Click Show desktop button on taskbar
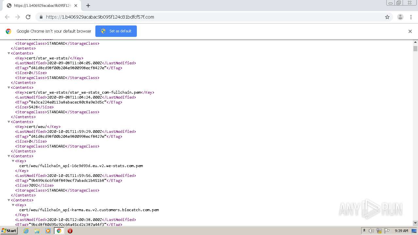Image resolution: width=418 pixels, height=235 pixels. [x=415, y=231]
